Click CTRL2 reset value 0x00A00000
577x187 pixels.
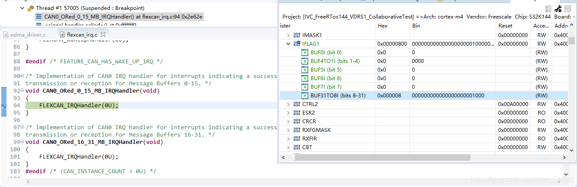[x=513, y=104]
